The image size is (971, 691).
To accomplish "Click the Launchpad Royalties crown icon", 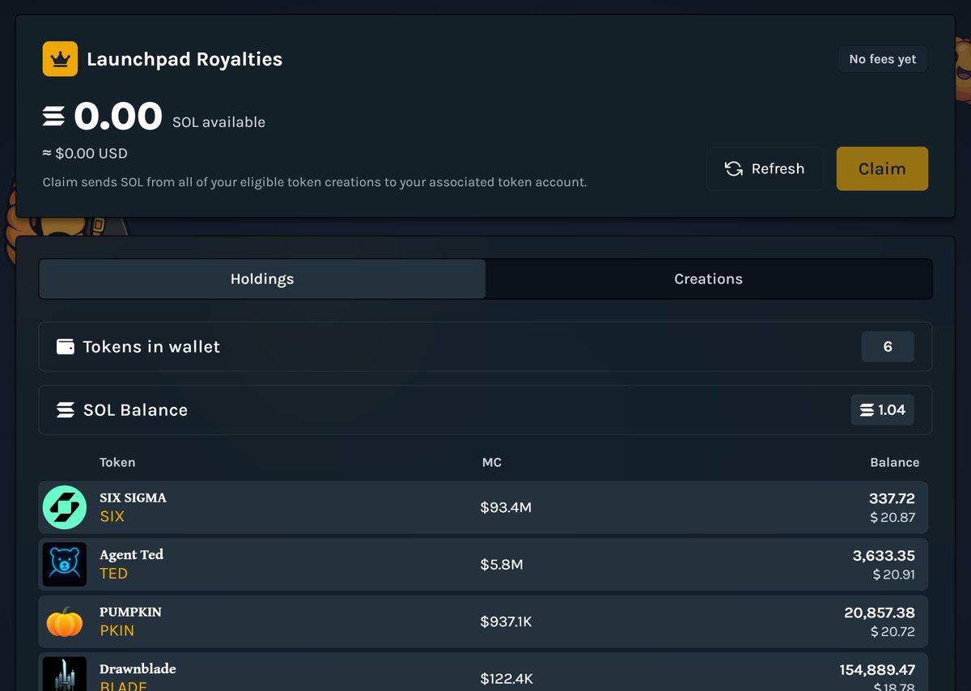I will point(60,59).
